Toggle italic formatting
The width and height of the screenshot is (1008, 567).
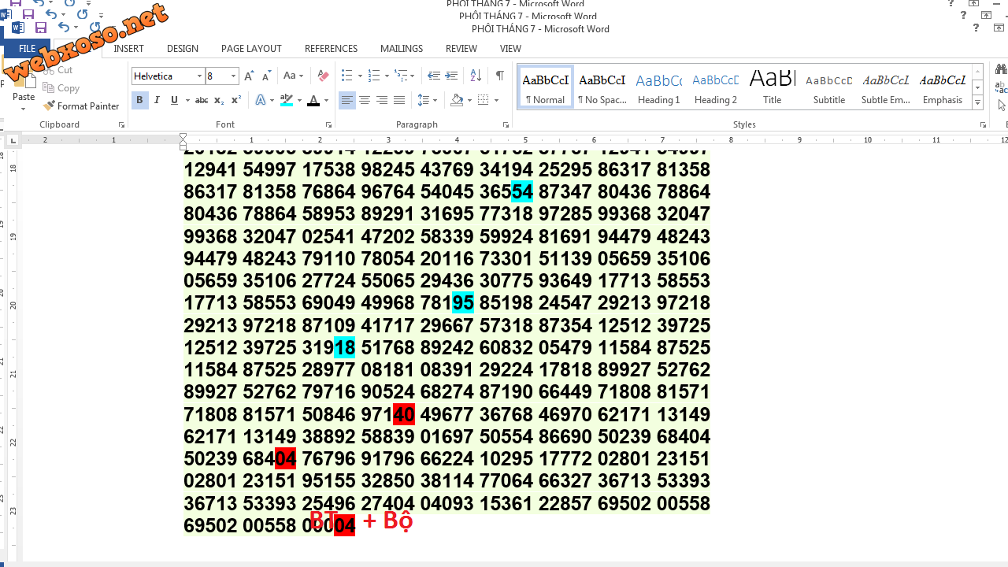157,101
